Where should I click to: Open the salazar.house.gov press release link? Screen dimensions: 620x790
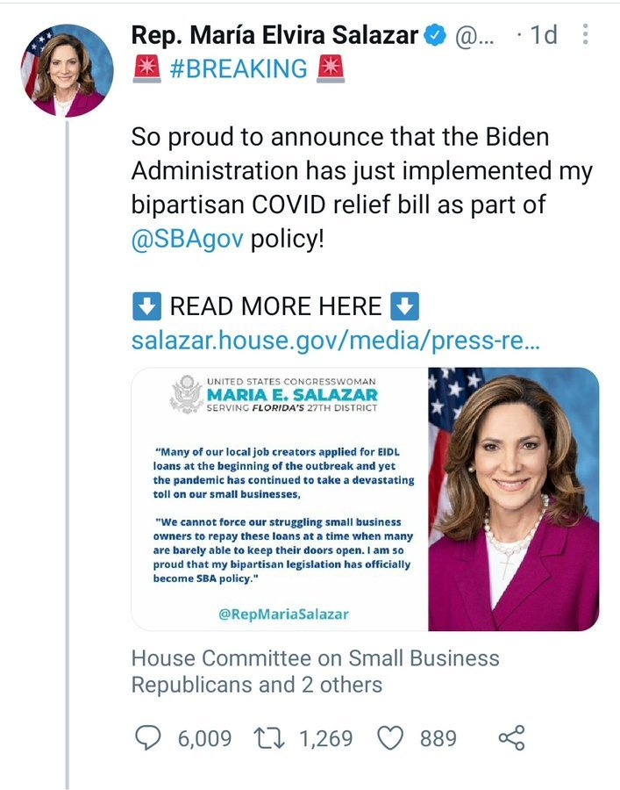(x=335, y=340)
